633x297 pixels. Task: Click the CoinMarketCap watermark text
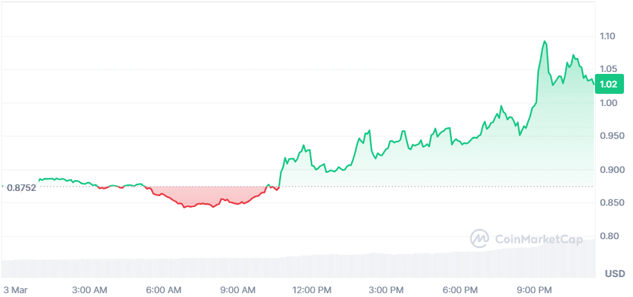pos(534,239)
